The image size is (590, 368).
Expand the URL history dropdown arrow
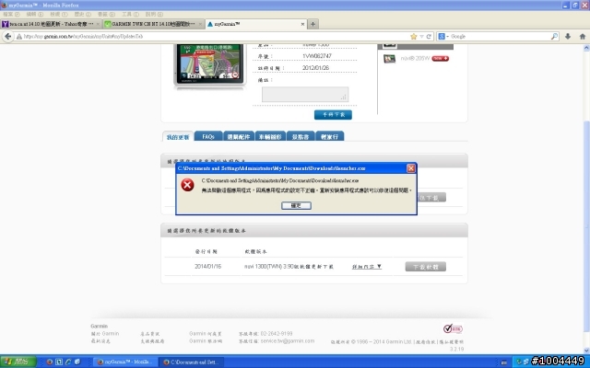(422, 37)
